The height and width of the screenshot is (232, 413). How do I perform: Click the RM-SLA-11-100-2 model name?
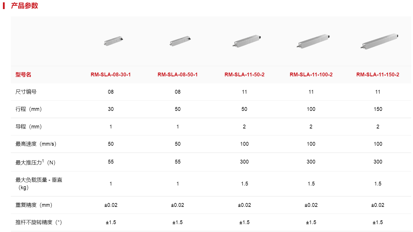311,75
